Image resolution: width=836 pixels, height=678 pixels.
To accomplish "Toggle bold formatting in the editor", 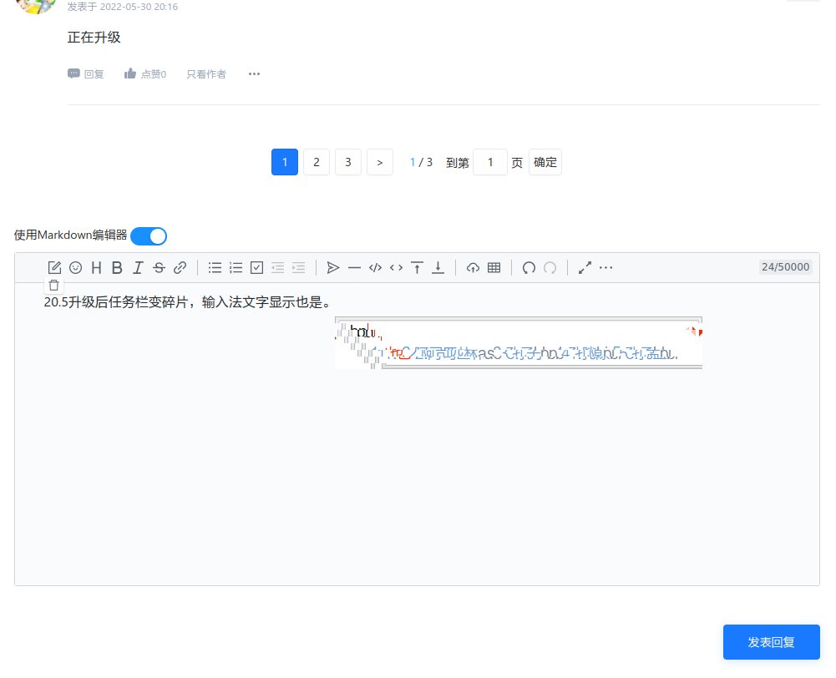I will pyautogui.click(x=117, y=267).
